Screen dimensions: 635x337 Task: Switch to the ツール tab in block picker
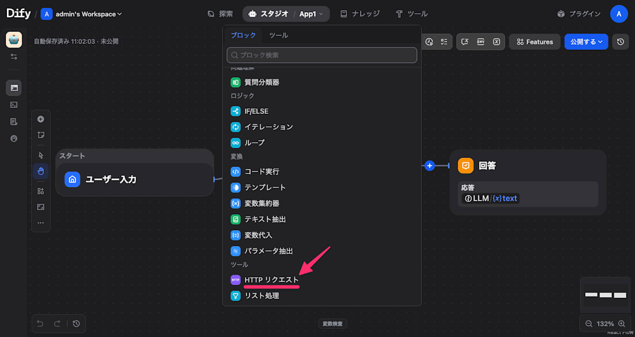click(278, 35)
